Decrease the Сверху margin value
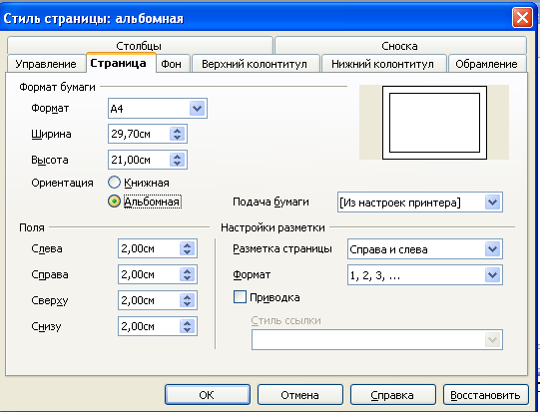 [x=188, y=304]
